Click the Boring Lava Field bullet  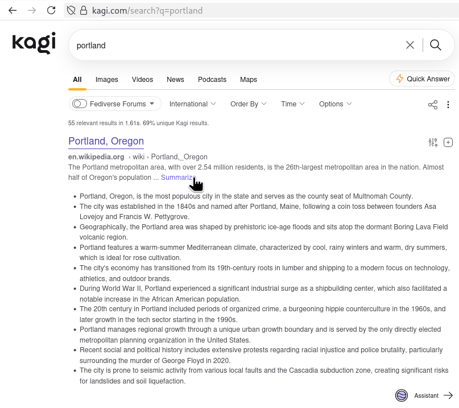(x=264, y=232)
